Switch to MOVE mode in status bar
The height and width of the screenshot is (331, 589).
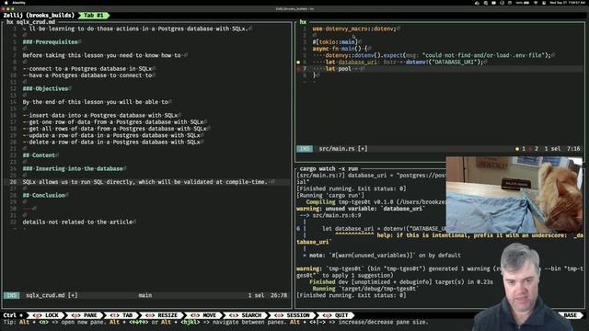(204, 315)
